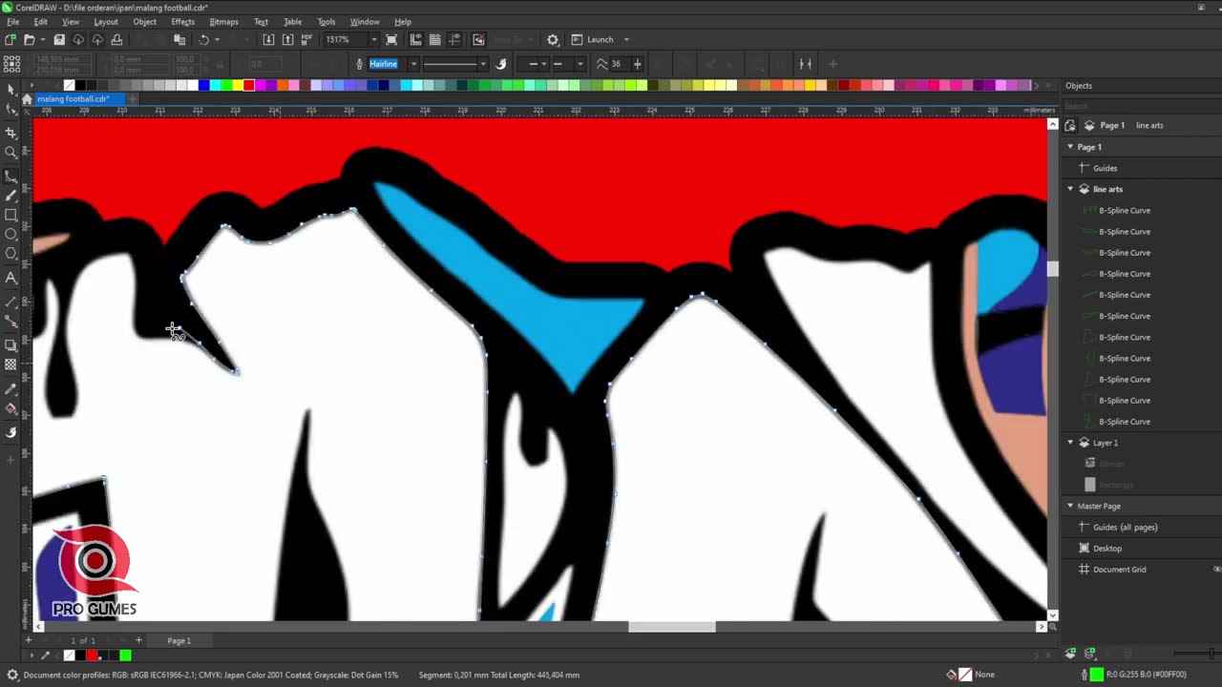Select the Crop tool
1222x687 pixels.
pyautogui.click(x=11, y=132)
